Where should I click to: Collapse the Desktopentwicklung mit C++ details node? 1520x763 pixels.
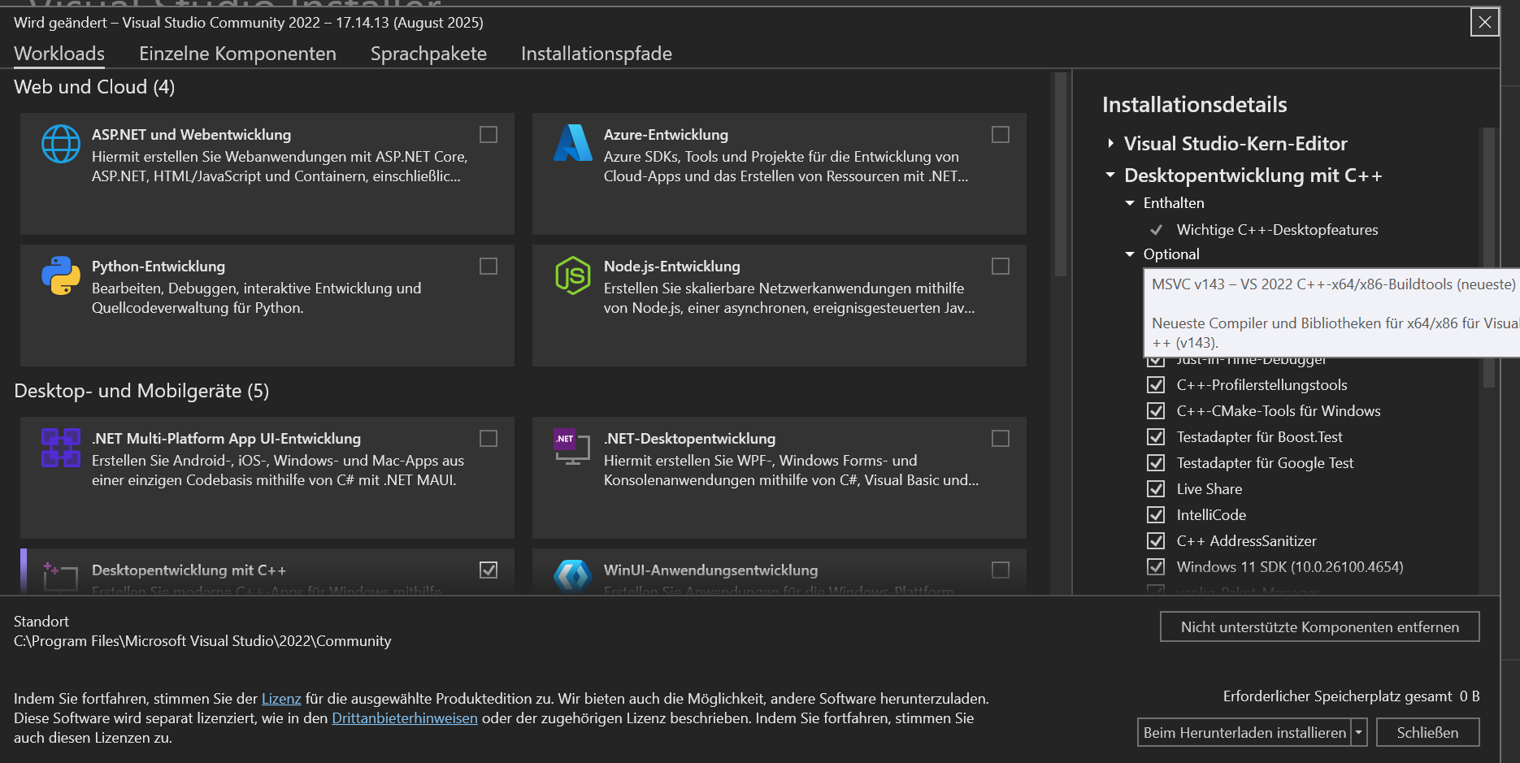(x=1111, y=176)
